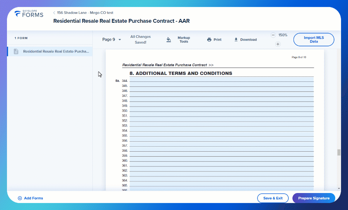Click the input field on line 352

point(222,119)
